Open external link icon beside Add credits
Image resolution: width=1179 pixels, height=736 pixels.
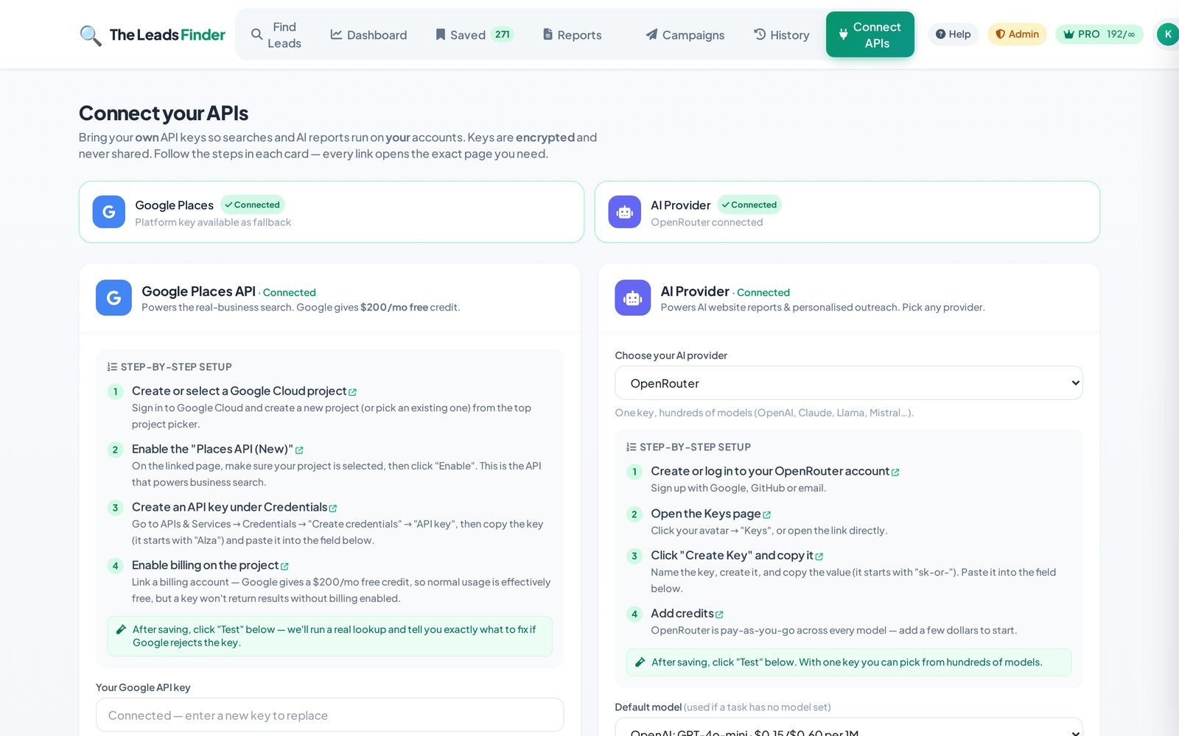click(719, 615)
